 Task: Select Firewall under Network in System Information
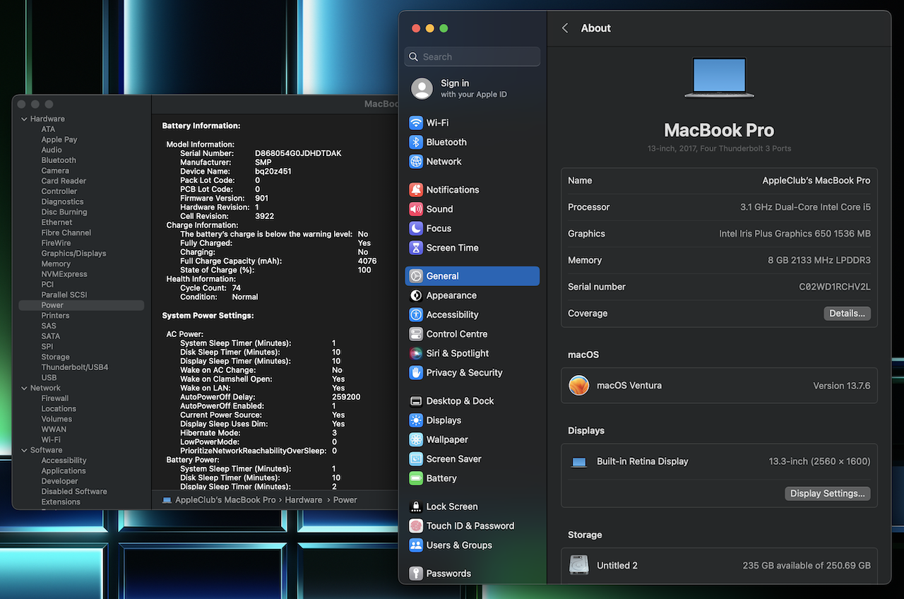pyautogui.click(x=55, y=398)
